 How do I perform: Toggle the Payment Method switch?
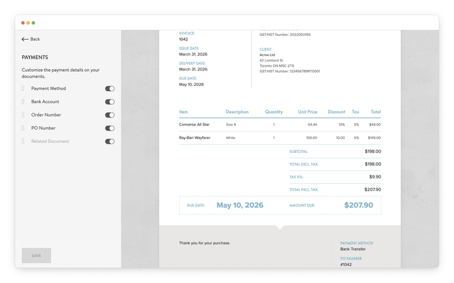110,89
